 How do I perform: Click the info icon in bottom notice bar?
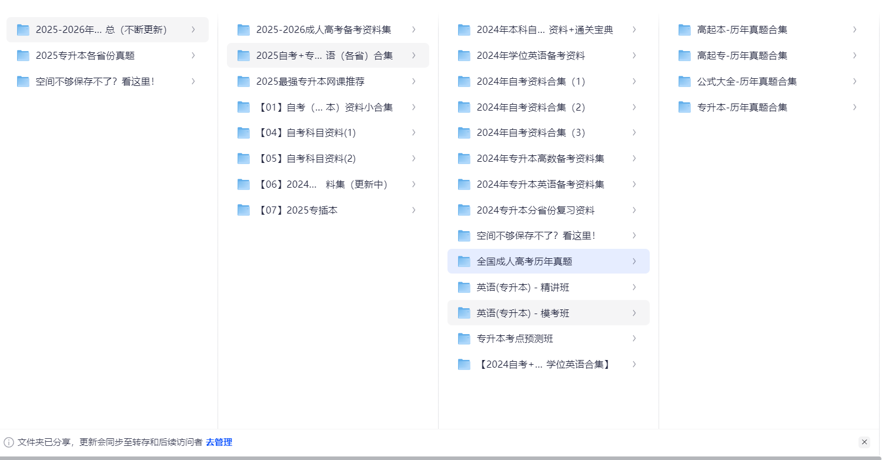[x=9, y=442]
